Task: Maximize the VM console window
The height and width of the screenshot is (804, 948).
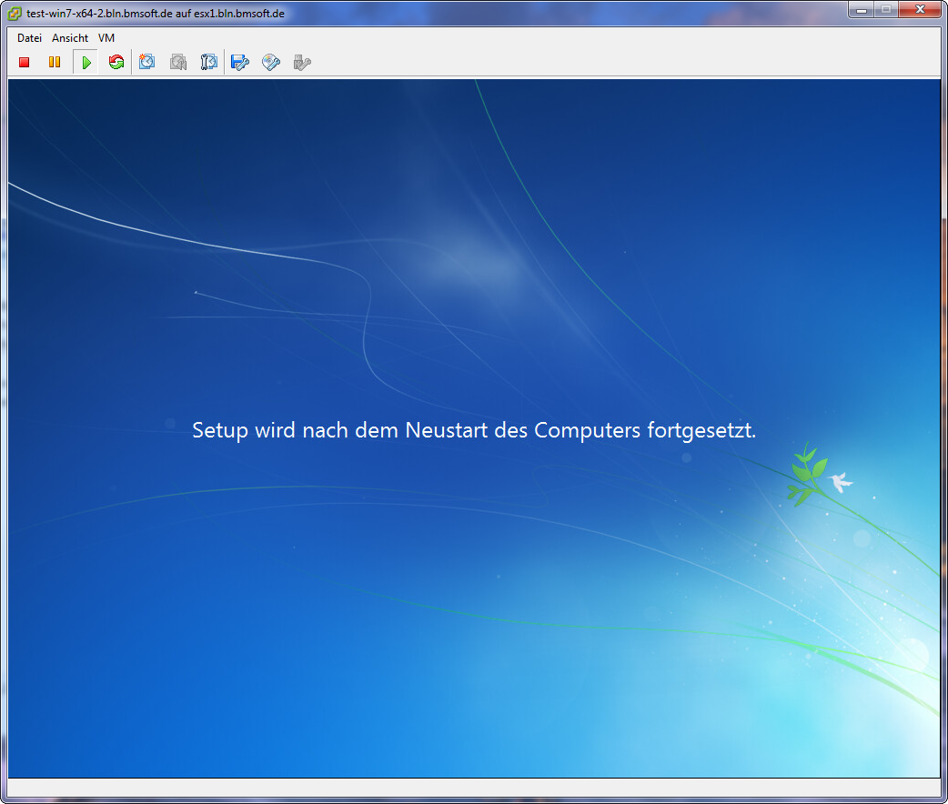Action: 886,10
